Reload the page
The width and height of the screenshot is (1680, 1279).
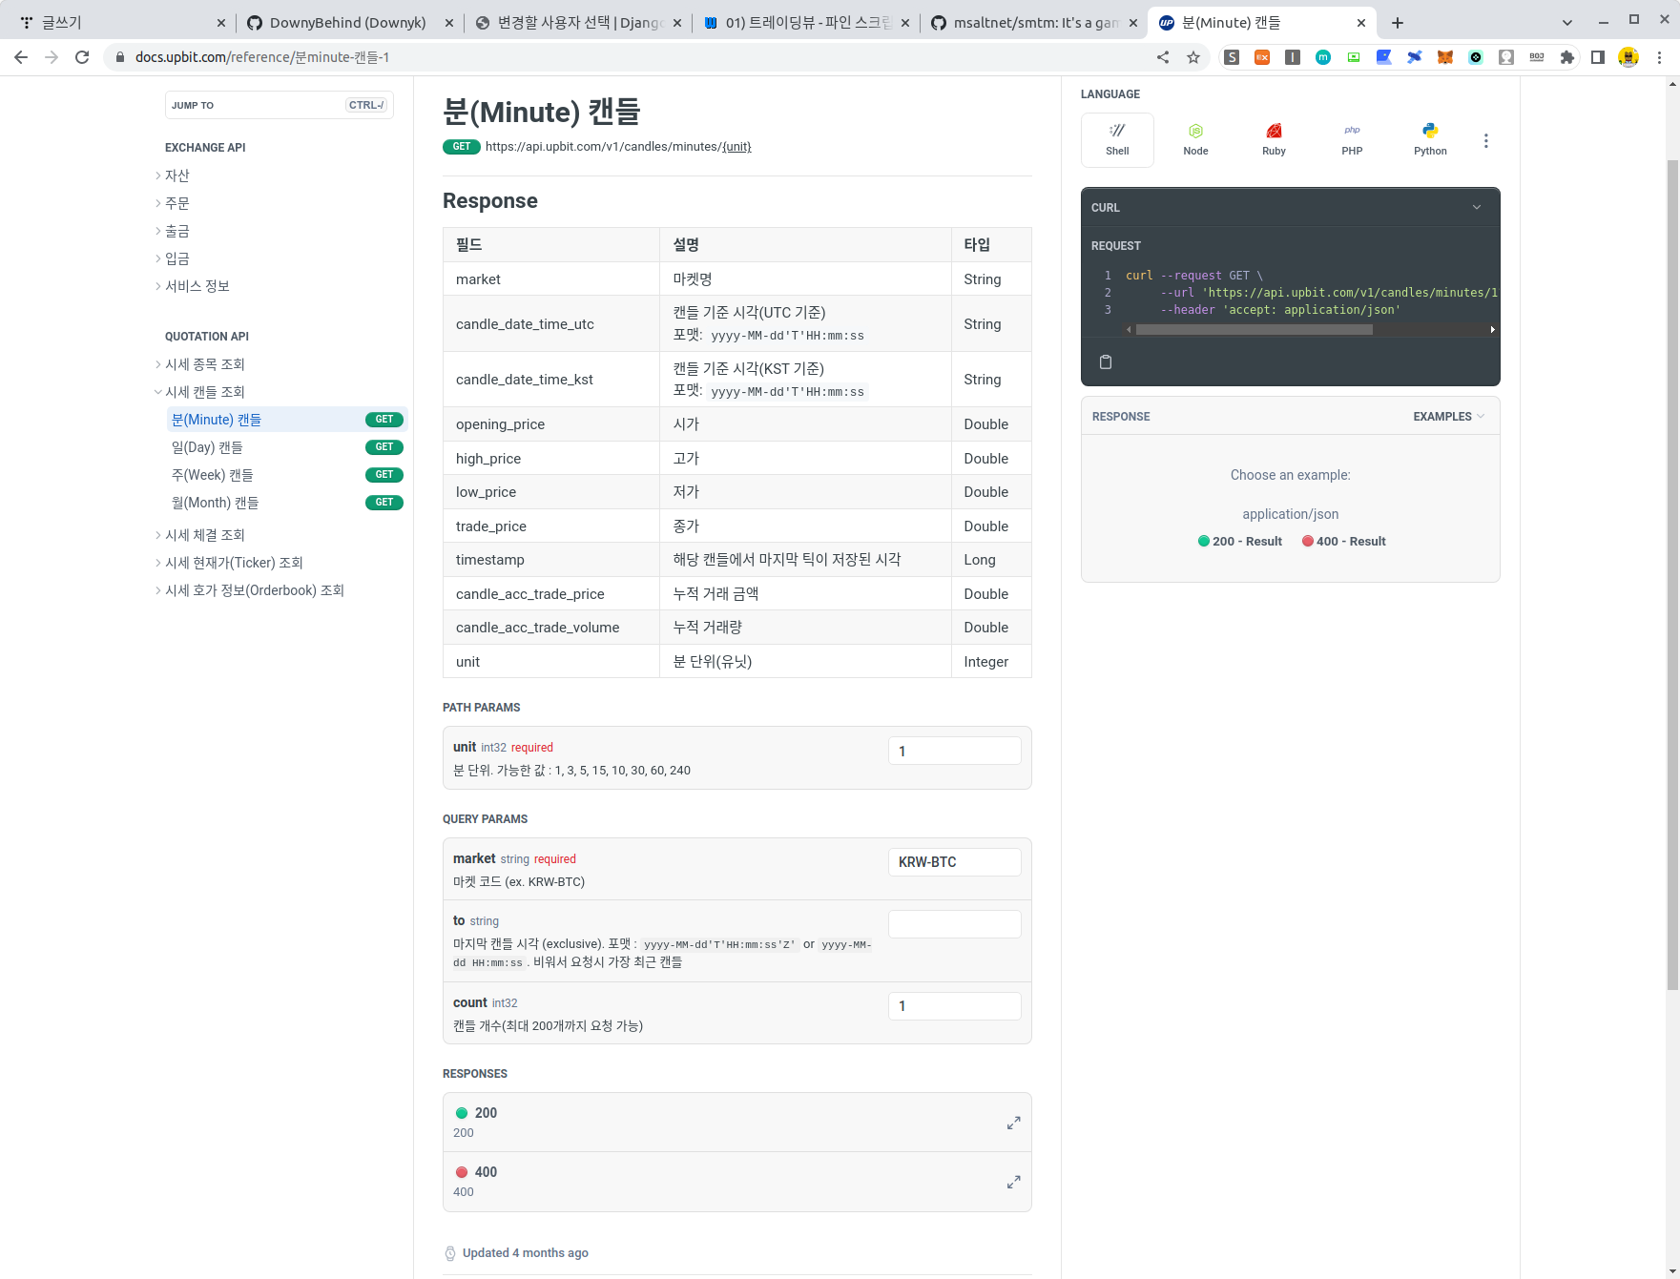82,57
